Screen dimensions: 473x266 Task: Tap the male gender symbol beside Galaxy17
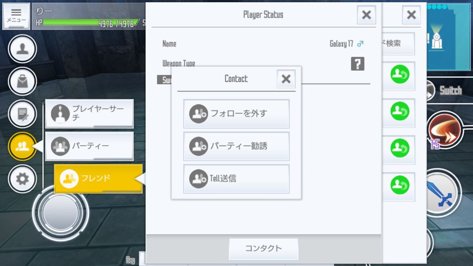click(x=360, y=44)
